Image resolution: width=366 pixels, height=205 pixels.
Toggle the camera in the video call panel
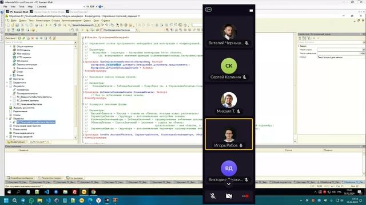(x=229, y=196)
